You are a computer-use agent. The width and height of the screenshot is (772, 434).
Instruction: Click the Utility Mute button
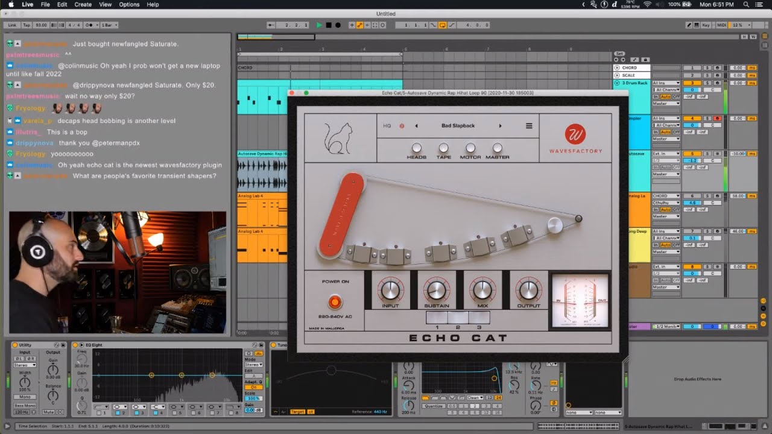click(49, 412)
